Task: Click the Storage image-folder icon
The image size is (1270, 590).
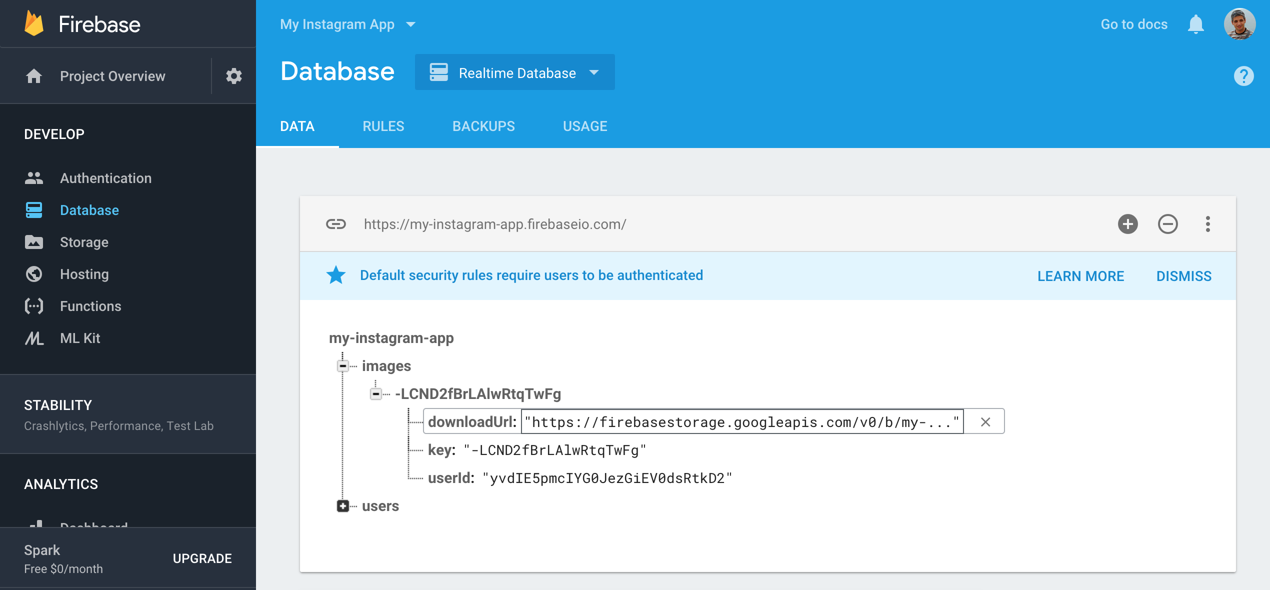Action: coord(34,242)
